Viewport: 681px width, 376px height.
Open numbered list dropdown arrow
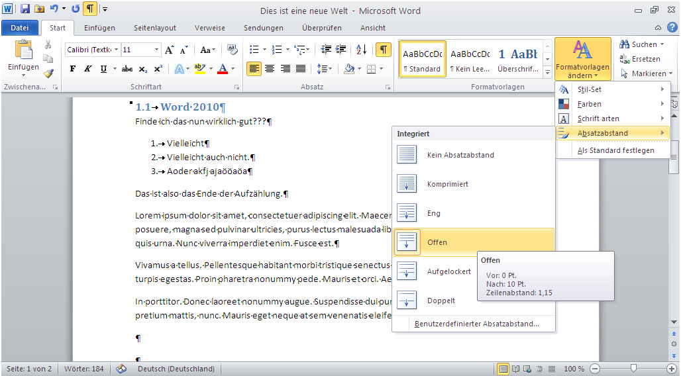coord(288,50)
